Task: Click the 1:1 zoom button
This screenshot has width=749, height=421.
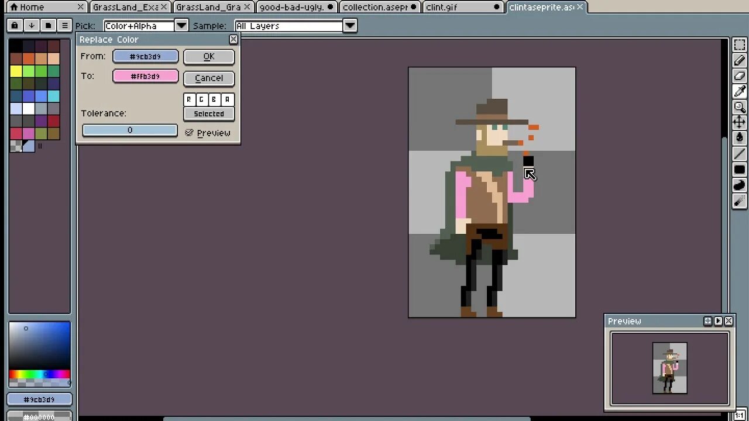Action: (740, 415)
